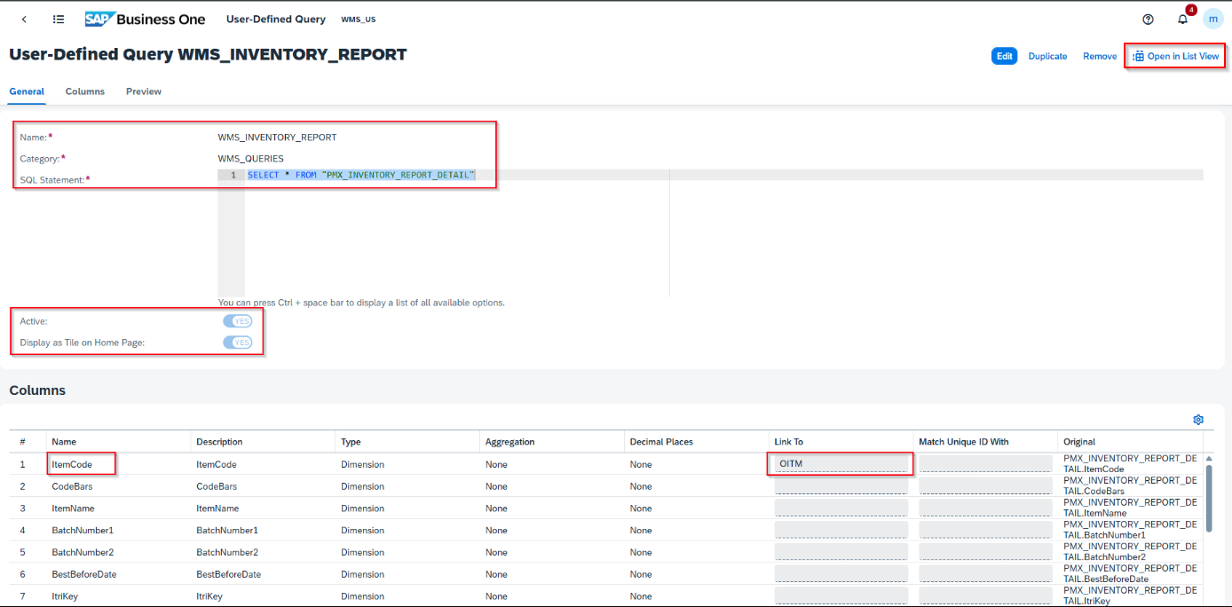The height and width of the screenshot is (607, 1232).
Task: Toggle Active setting to No
Action: [237, 320]
